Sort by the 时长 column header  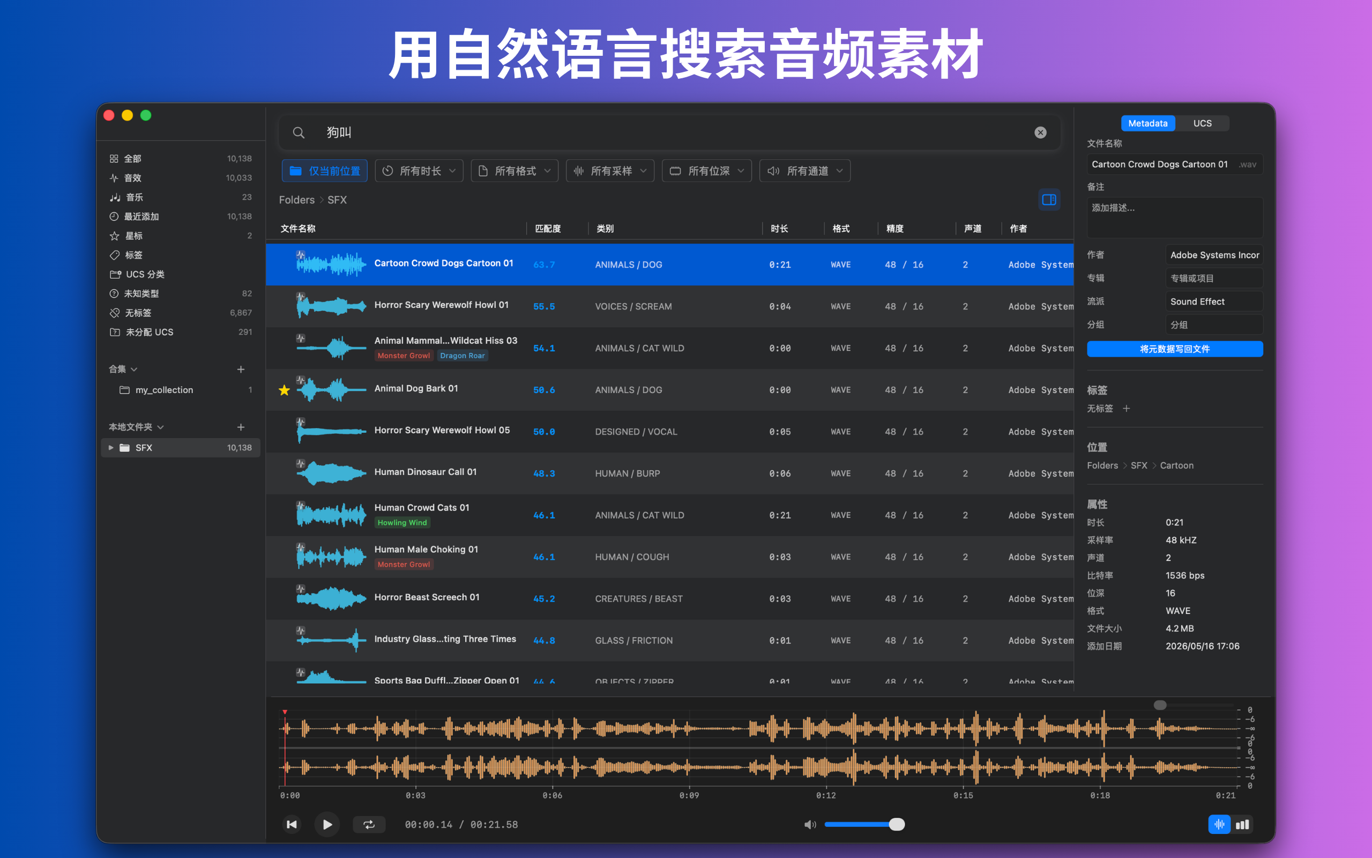coord(779,228)
